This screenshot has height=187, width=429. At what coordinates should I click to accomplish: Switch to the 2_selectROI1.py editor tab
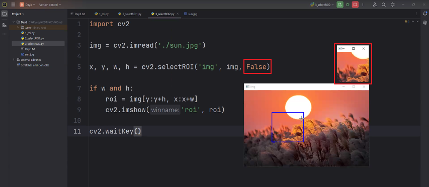coord(130,14)
